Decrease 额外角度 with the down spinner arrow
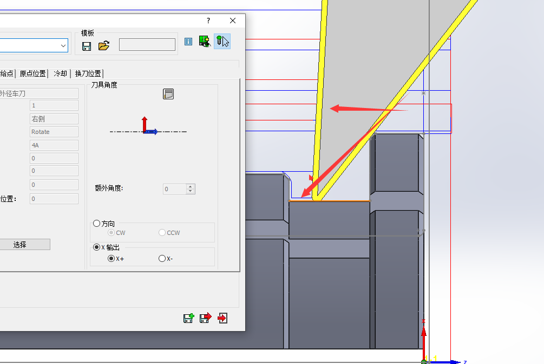Screen dimensions: 544x364 [x=190, y=192]
